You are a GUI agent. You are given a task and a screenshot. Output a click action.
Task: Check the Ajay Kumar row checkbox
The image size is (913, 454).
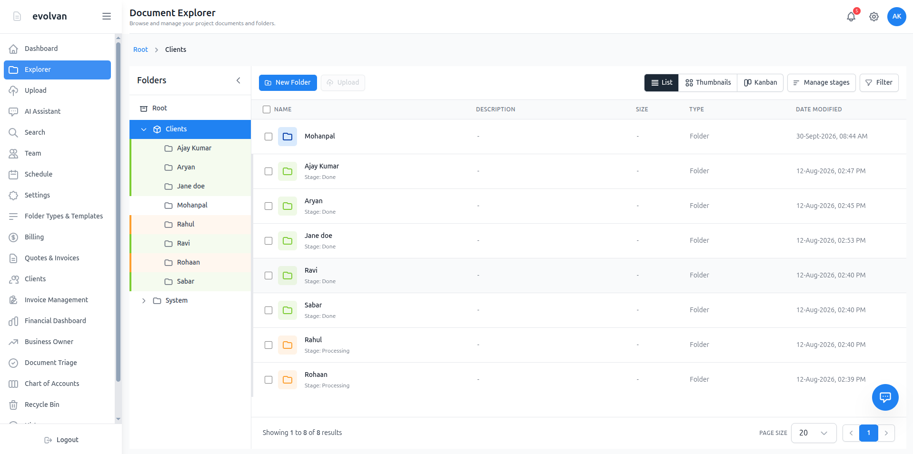click(x=268, y=171)
